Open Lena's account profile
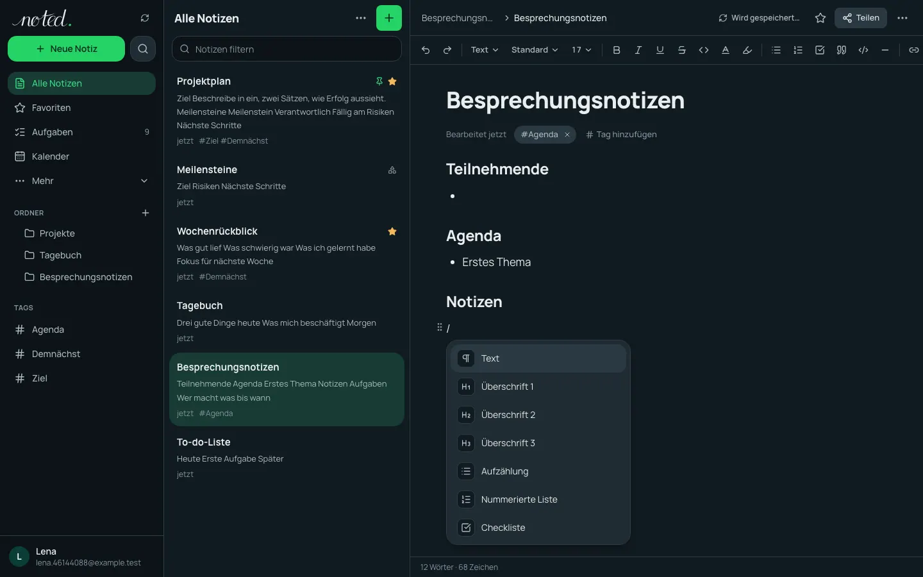This screenshot has height=577, width=923. point(81,556)
